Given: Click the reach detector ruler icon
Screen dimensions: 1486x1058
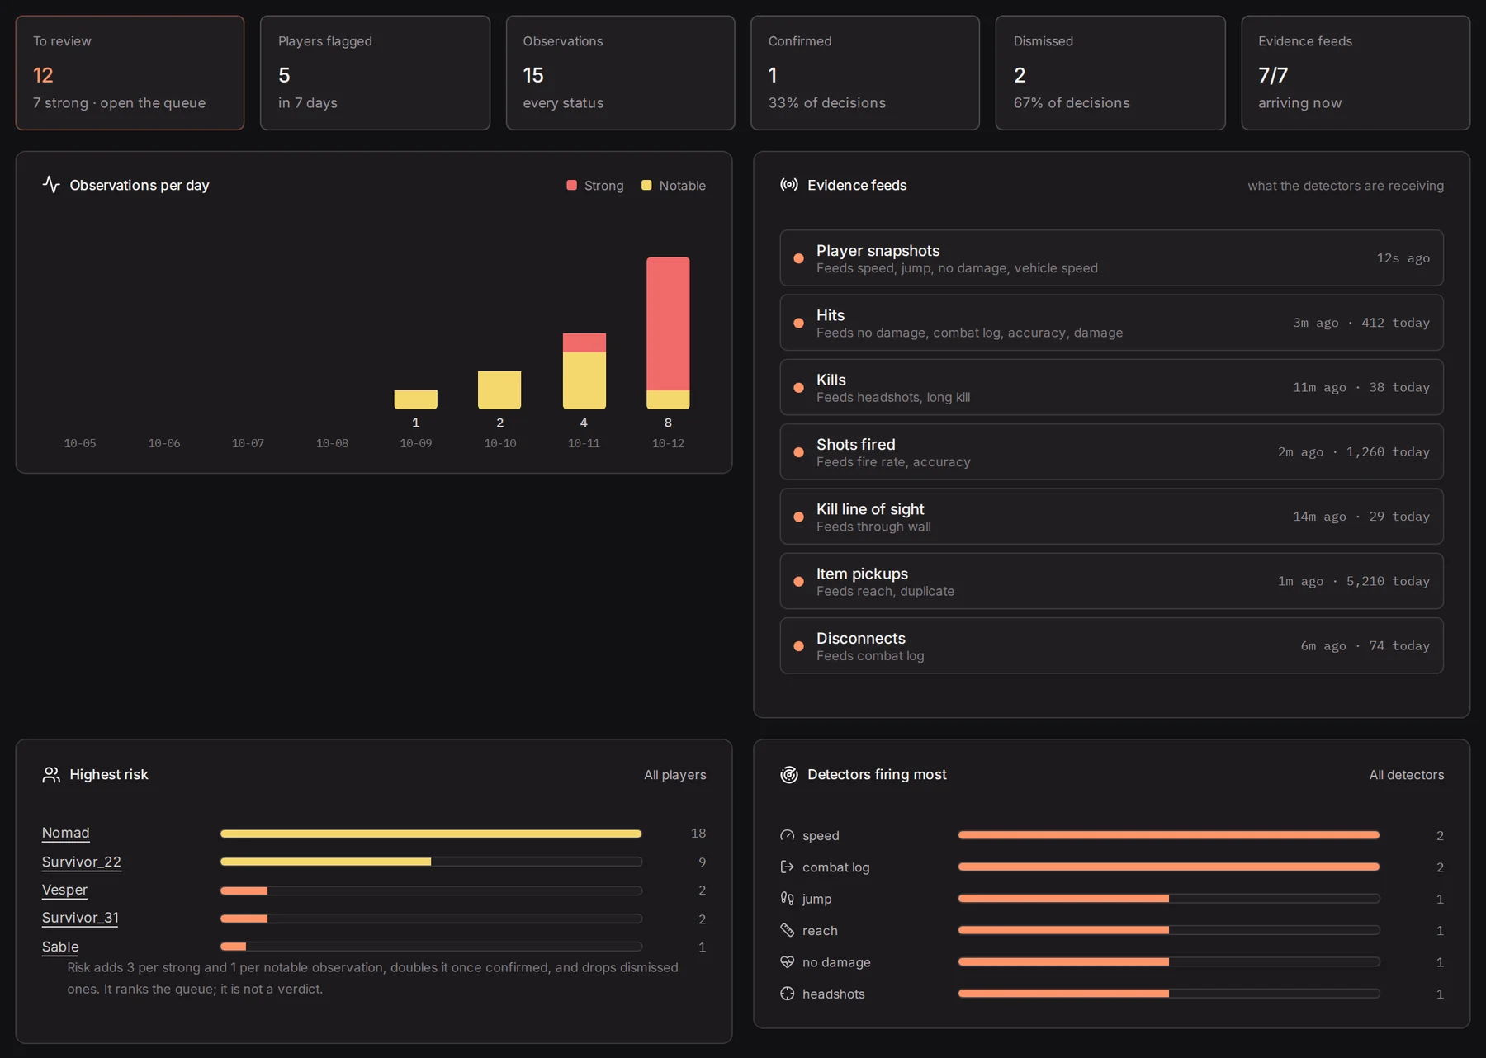Looking at the screenshot, I should coord(788,930).
